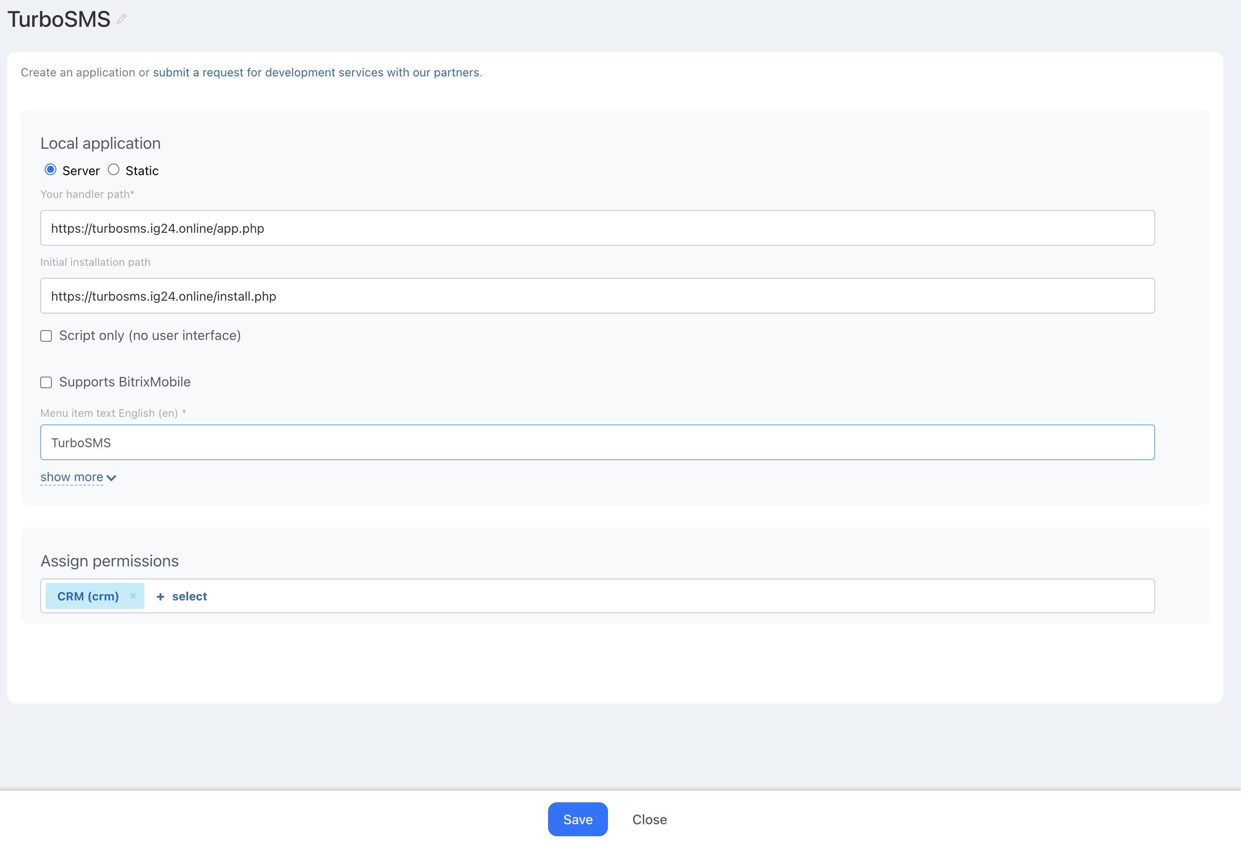The width and height of the screenshot is (1241, 847).
Task: Click the Script only (no user interface) label
Action: (150, 335)
